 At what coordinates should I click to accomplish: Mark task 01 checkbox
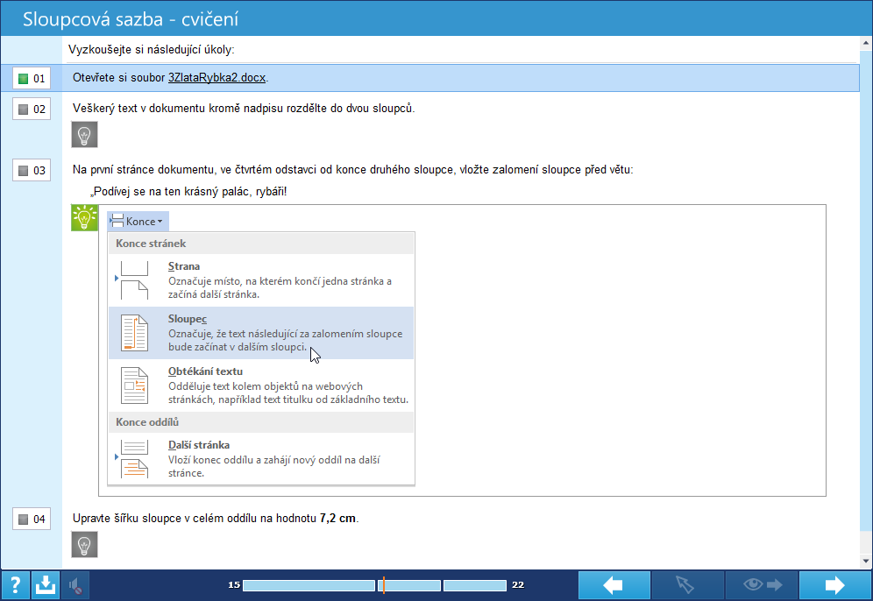tap(32, 79)
